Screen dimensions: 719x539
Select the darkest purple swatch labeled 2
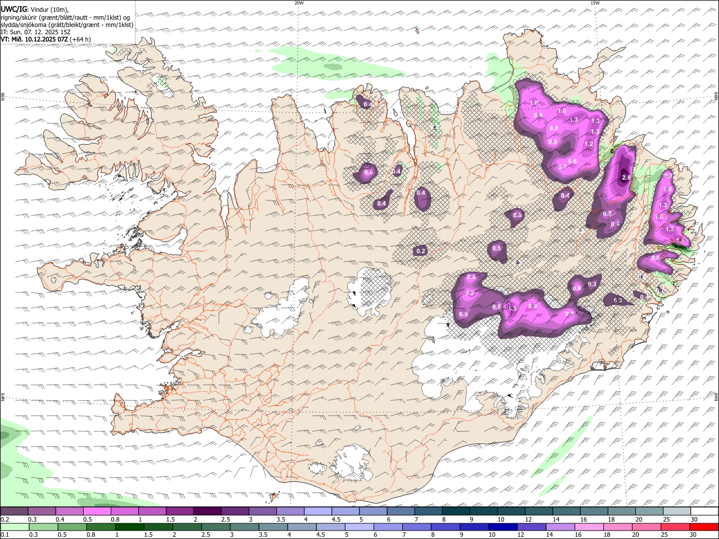click(x=207, y=511)
